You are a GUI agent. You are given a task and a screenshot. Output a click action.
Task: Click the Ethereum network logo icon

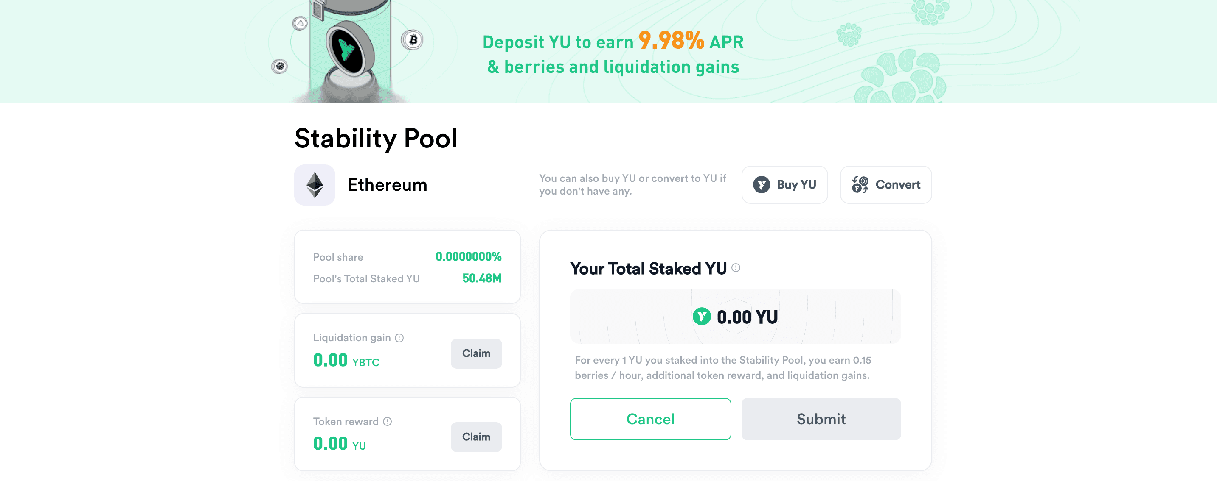(x=315, y=185)
